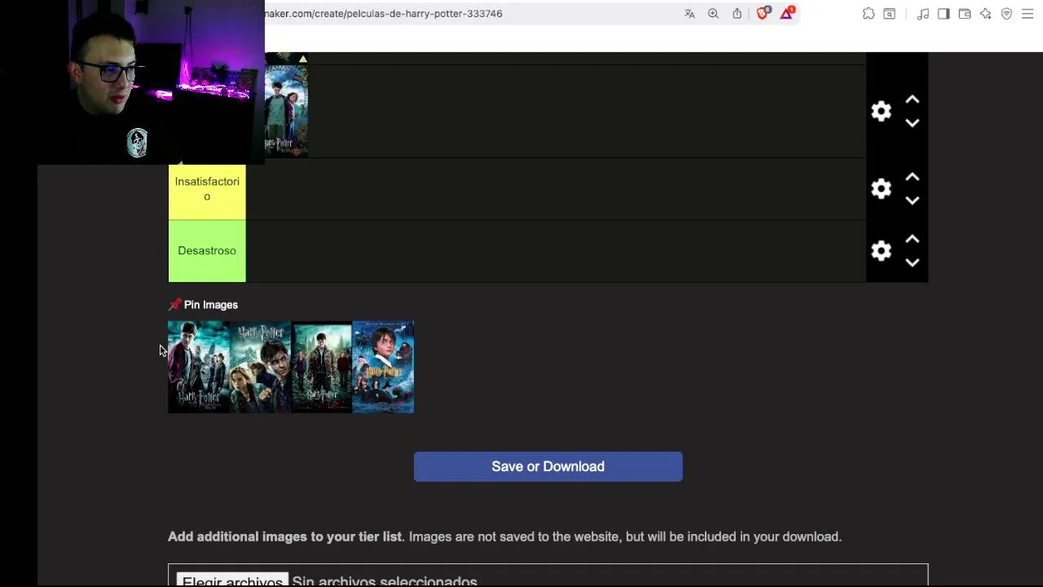This screenshot has height=587, width=1043.
Task: Click the green Desastroso tier label
Action: (x=207, y=251)
